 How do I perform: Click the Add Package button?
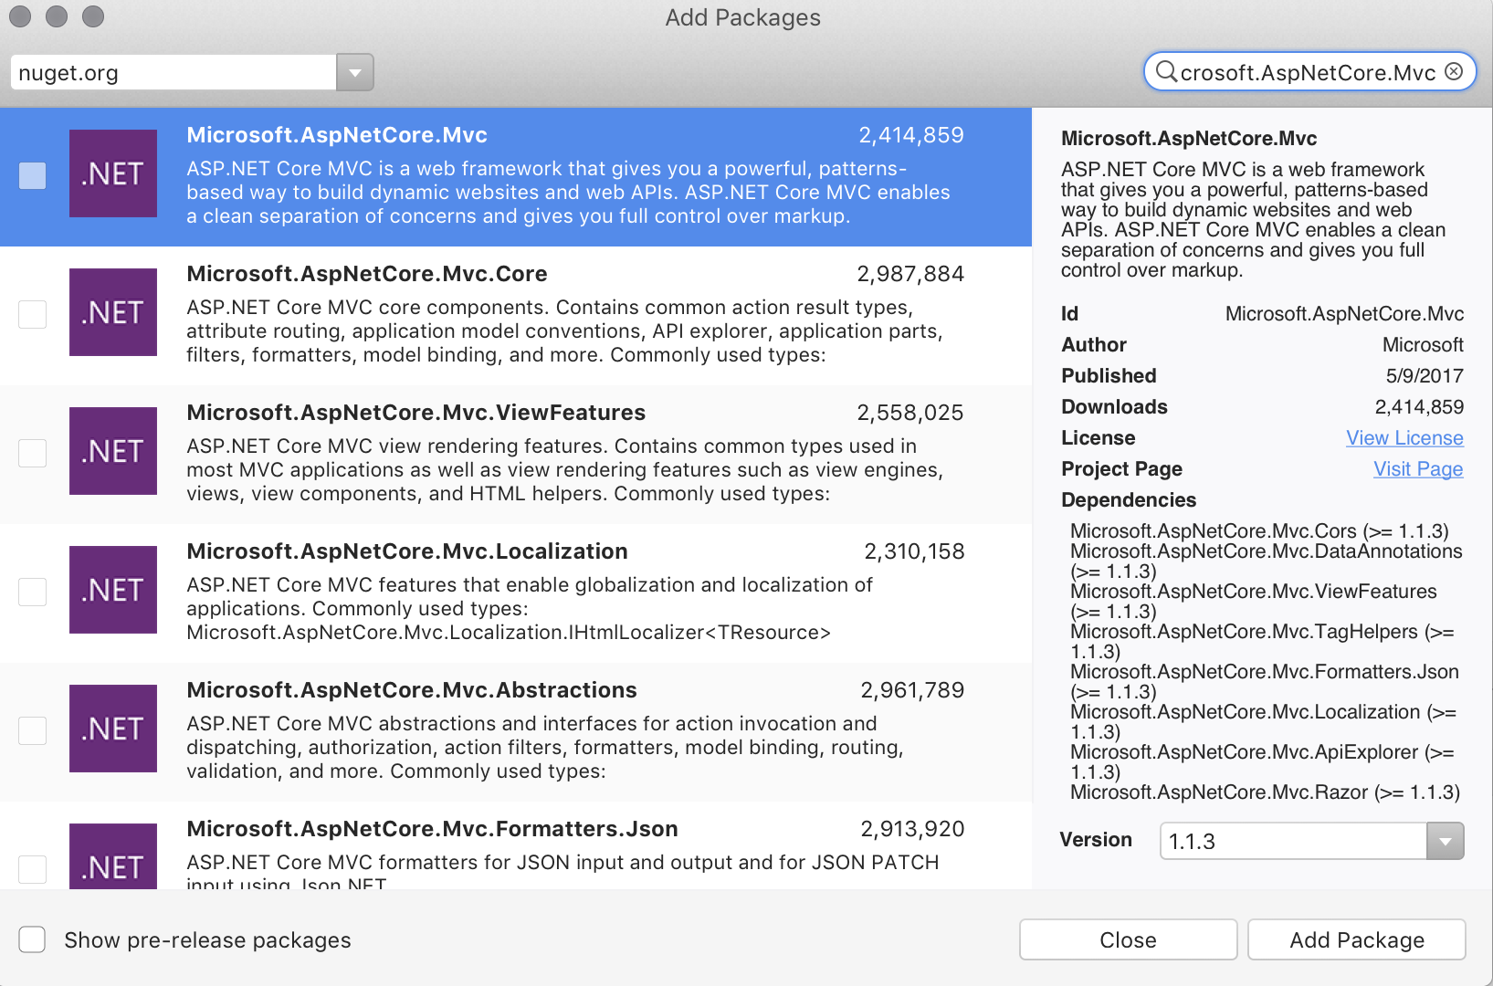(1357, 939)
